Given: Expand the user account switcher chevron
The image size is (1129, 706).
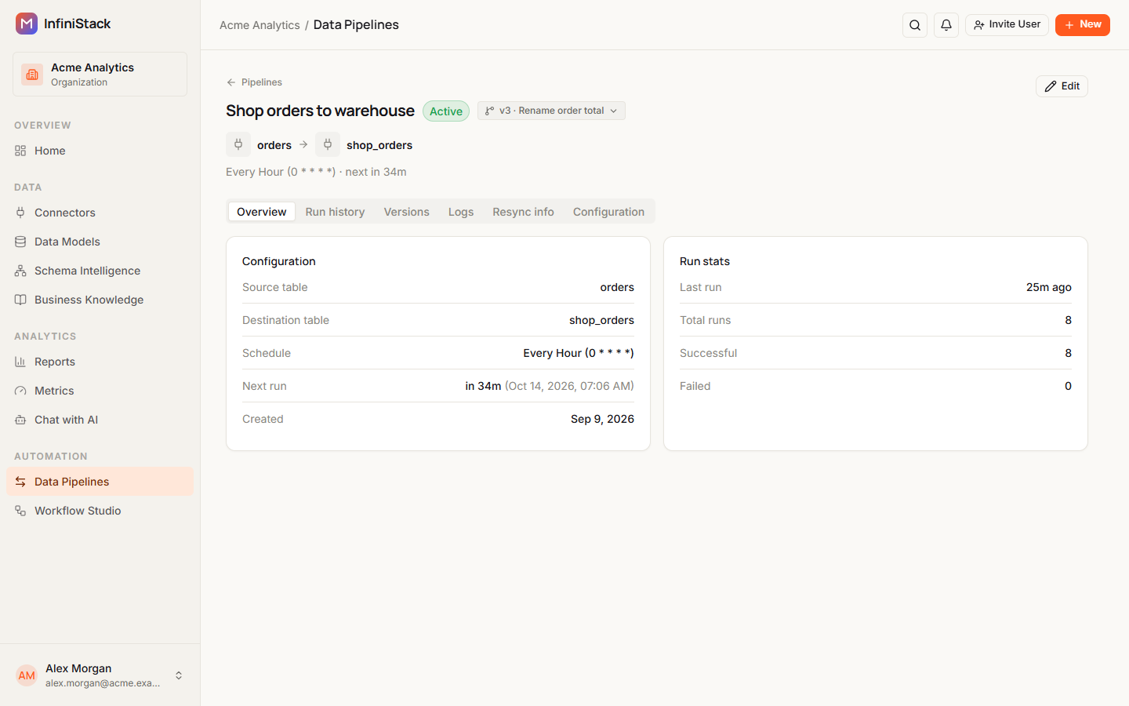Looking at the screenshot, I should pyautogui.click(x=179, y=675).
